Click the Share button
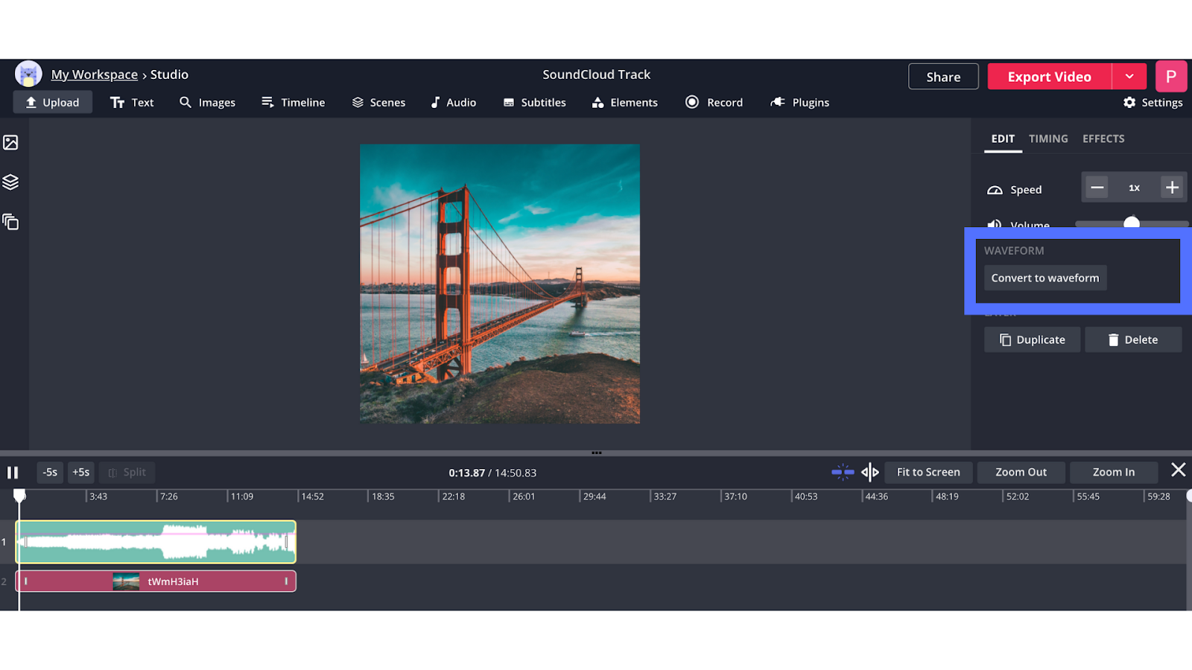This screenshot has width=1192, height=670. coord(943,77)
